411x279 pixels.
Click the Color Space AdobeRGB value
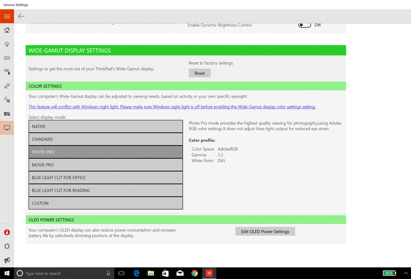[x=228, y=149]
